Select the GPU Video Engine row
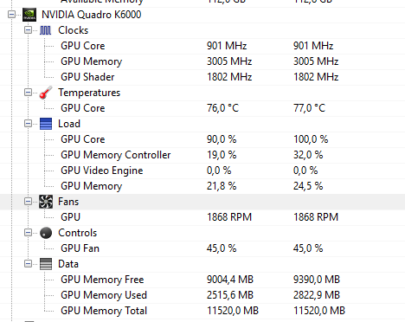 (202, 171)
